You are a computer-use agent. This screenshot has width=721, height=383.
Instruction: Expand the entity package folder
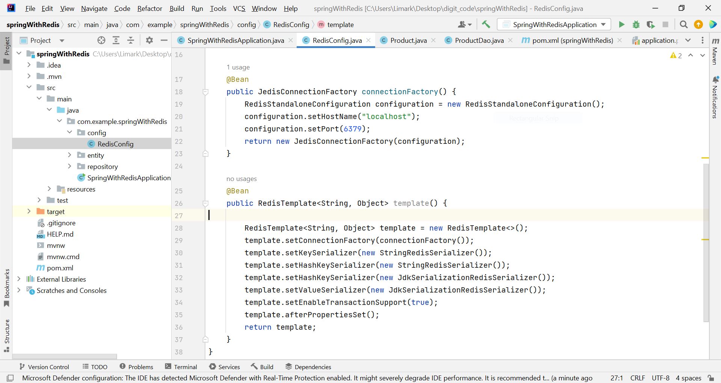(69, 155)
